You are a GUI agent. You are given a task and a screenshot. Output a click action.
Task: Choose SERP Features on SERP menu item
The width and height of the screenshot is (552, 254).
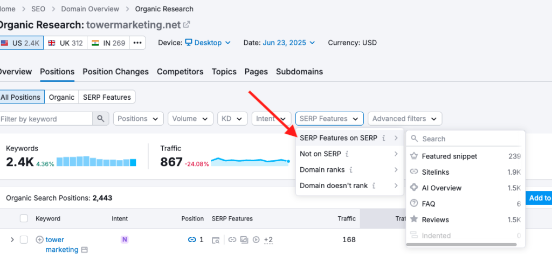click(349, 138)
